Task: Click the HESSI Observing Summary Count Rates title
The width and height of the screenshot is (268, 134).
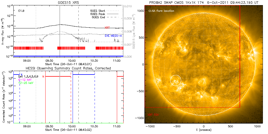Action: coord(68,68)
